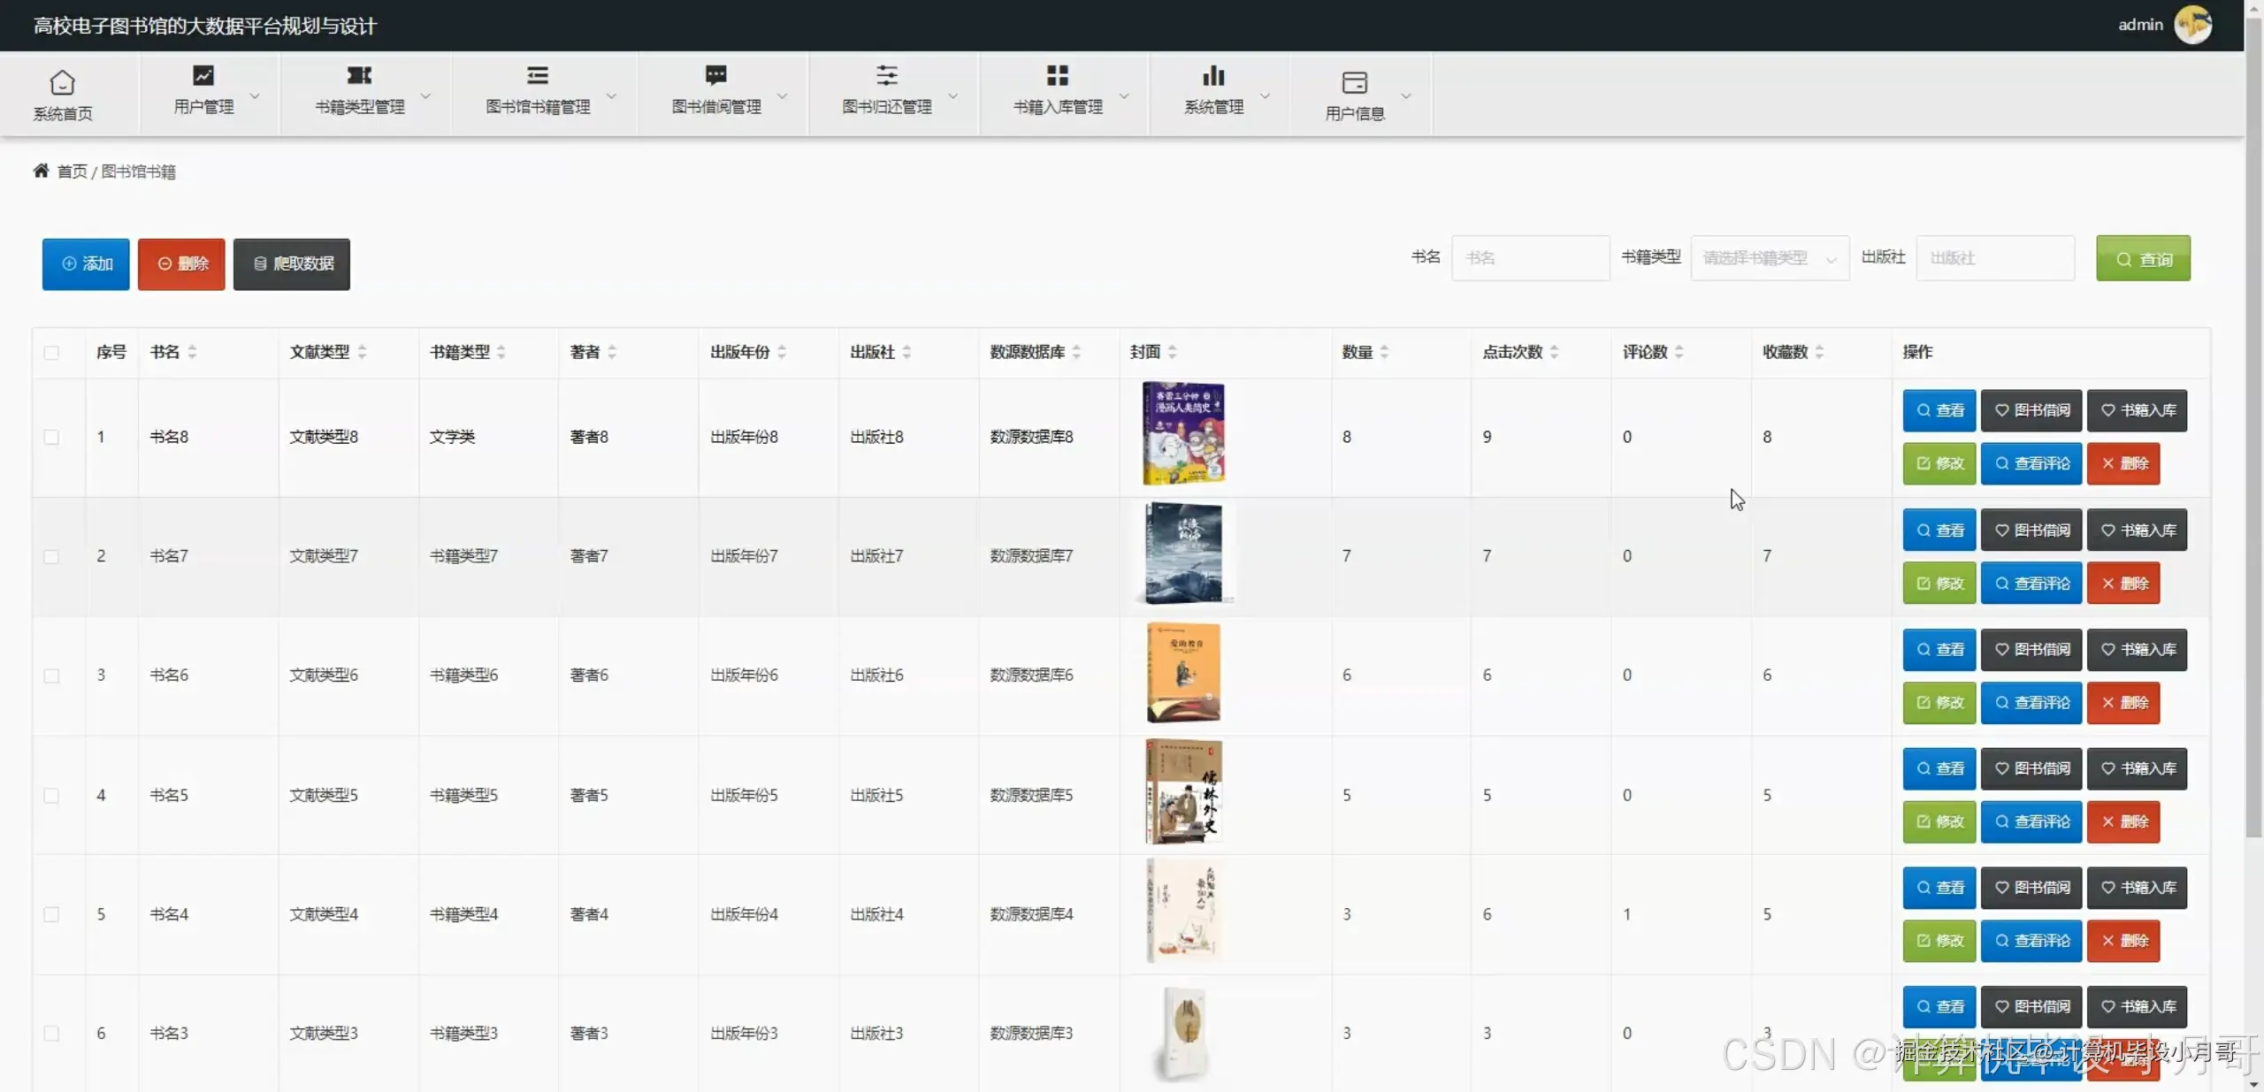Expand the 用户管理 menu chevron
The image size is (2264, 1092).
pos(255,95)
